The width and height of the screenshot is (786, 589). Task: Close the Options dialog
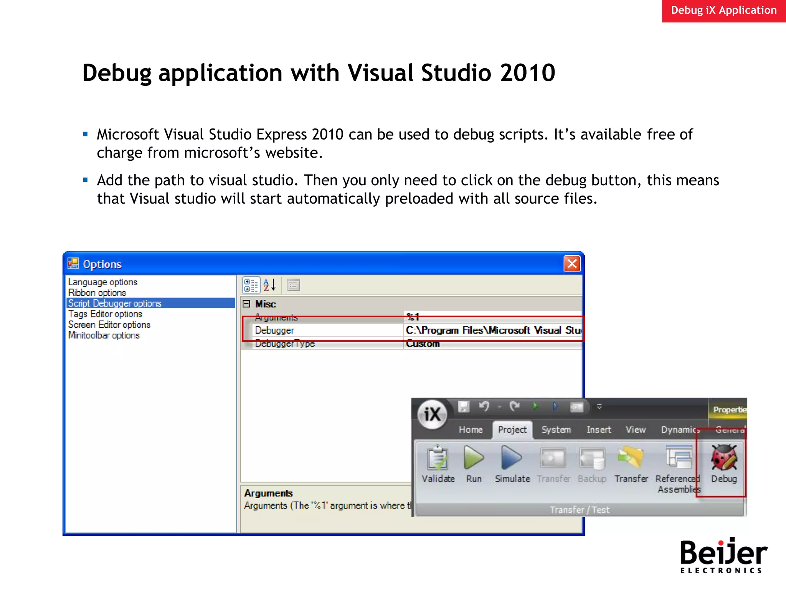point(572,264)
